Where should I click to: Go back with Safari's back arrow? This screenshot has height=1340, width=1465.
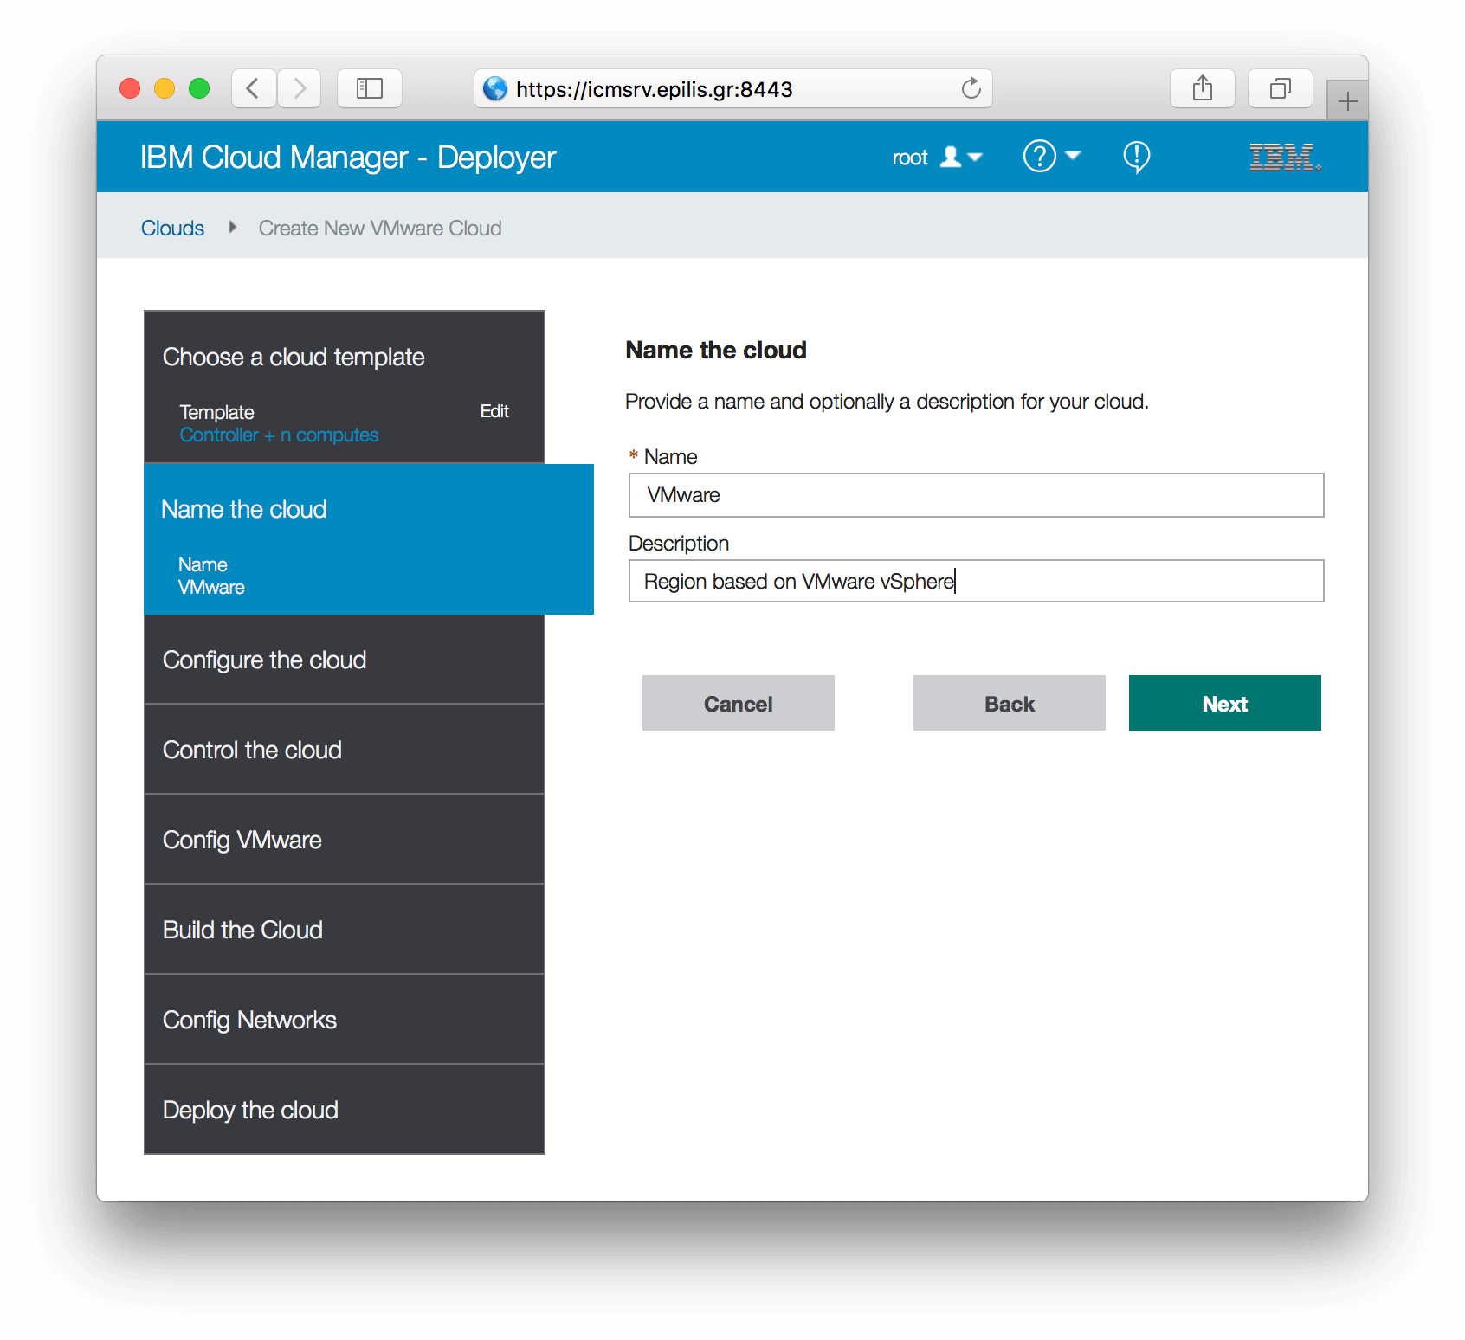254,88
